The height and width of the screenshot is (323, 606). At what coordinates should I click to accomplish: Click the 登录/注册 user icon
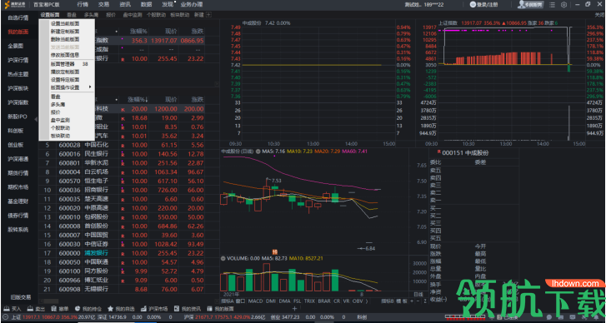[x=473, y=5]
